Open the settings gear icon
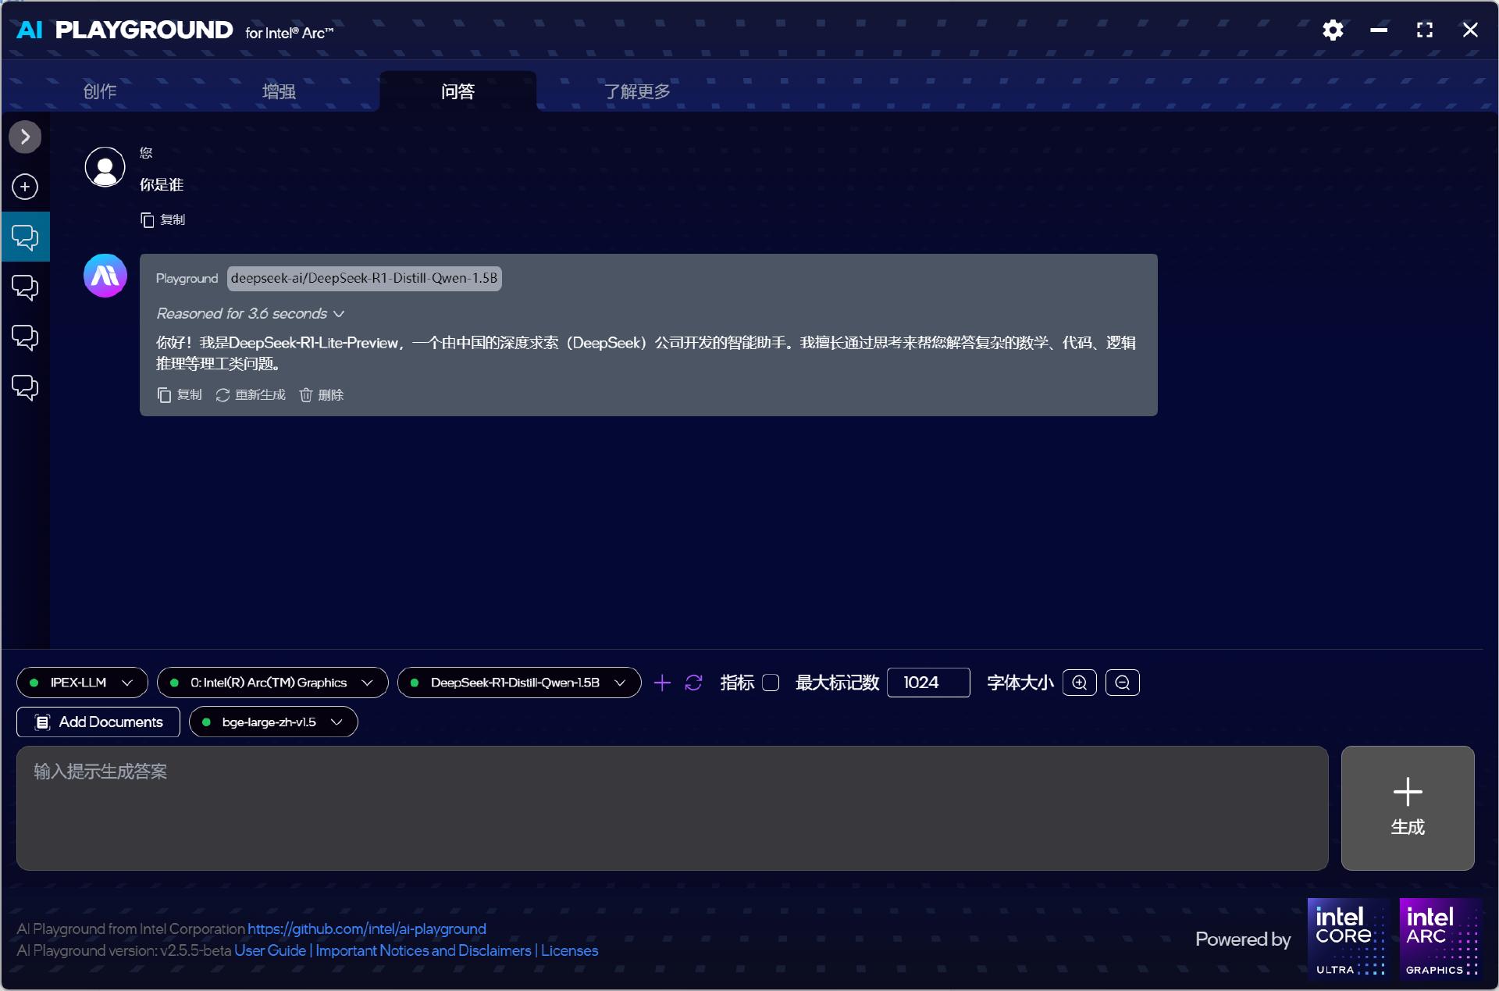 pyautogui.click(x=1333, y=30)
